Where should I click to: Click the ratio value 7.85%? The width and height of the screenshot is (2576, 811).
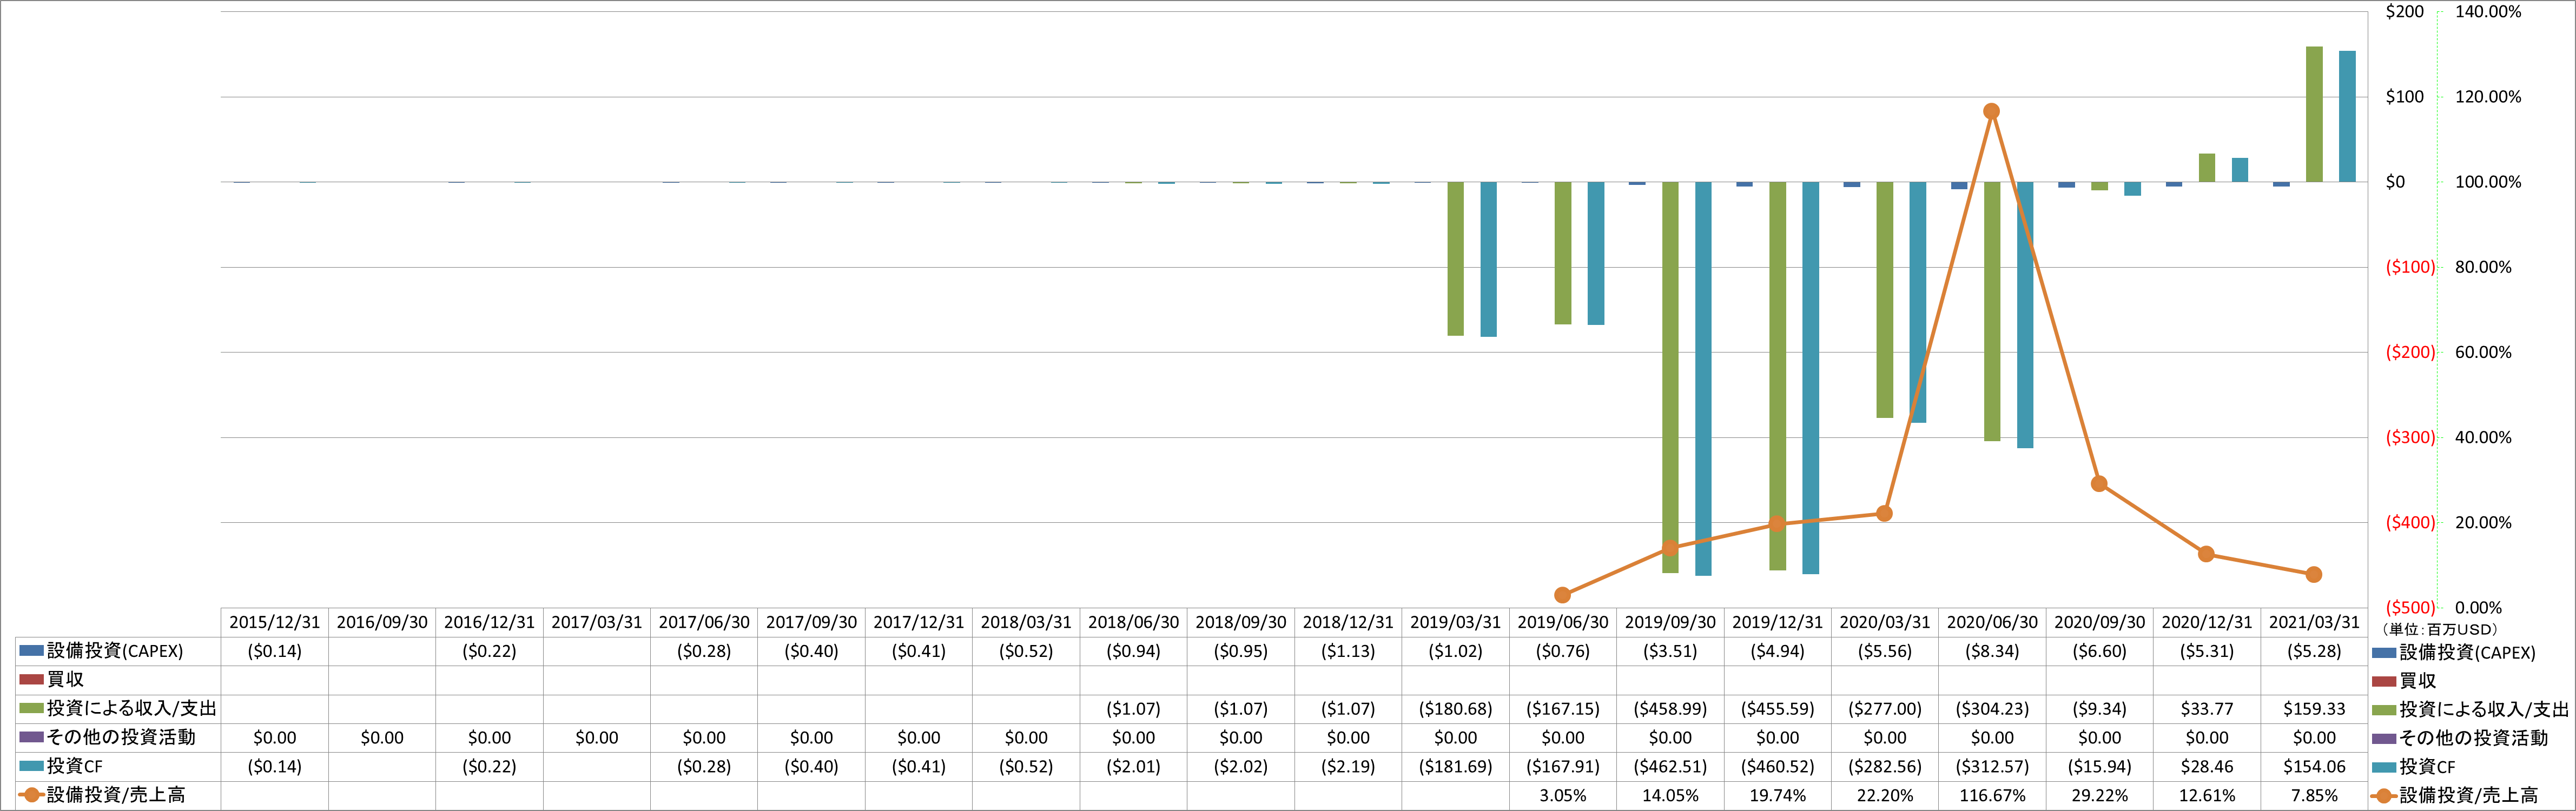[2314, 796]
